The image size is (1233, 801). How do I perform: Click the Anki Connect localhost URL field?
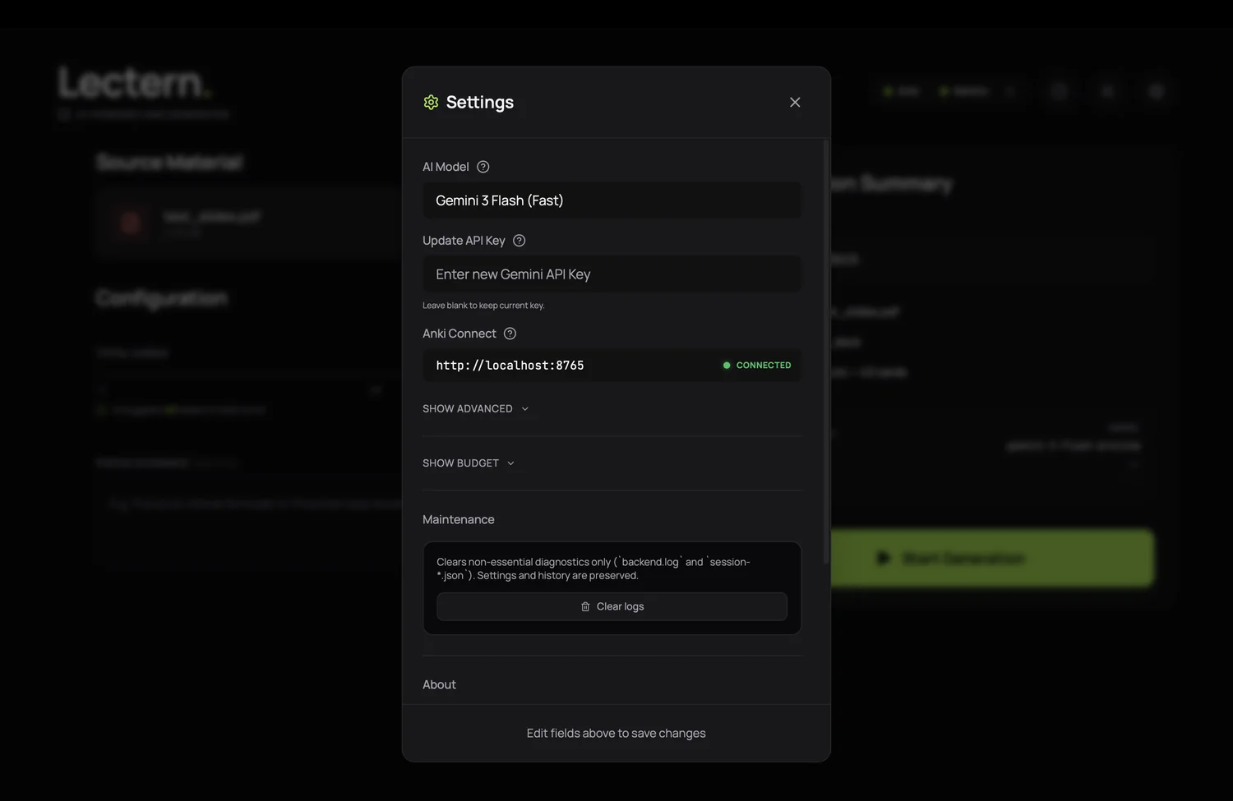[567, 366]
